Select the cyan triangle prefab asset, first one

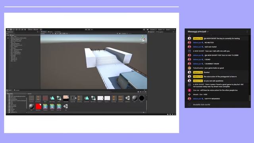tap(52, 98)
